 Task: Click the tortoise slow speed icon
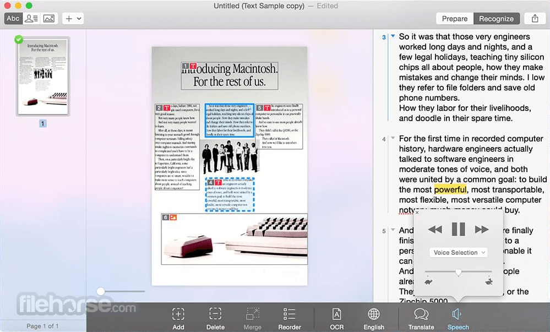428,281
